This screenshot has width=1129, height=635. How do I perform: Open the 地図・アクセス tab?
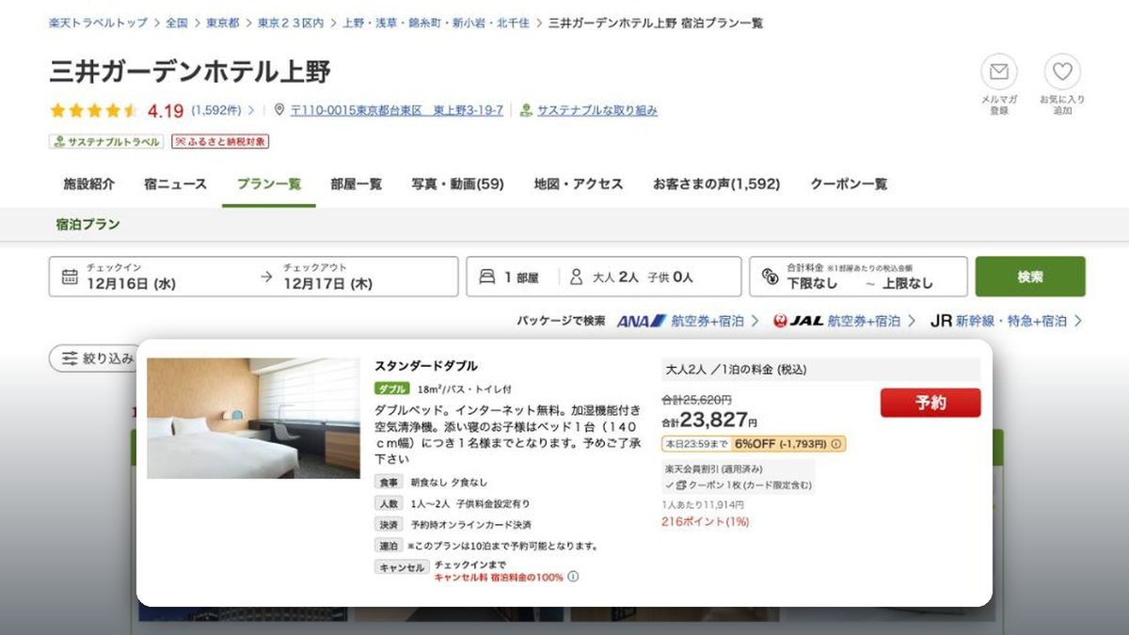(579, 184)
